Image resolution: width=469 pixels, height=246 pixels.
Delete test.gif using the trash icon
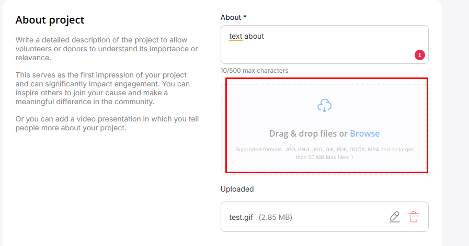coord(414,217)
